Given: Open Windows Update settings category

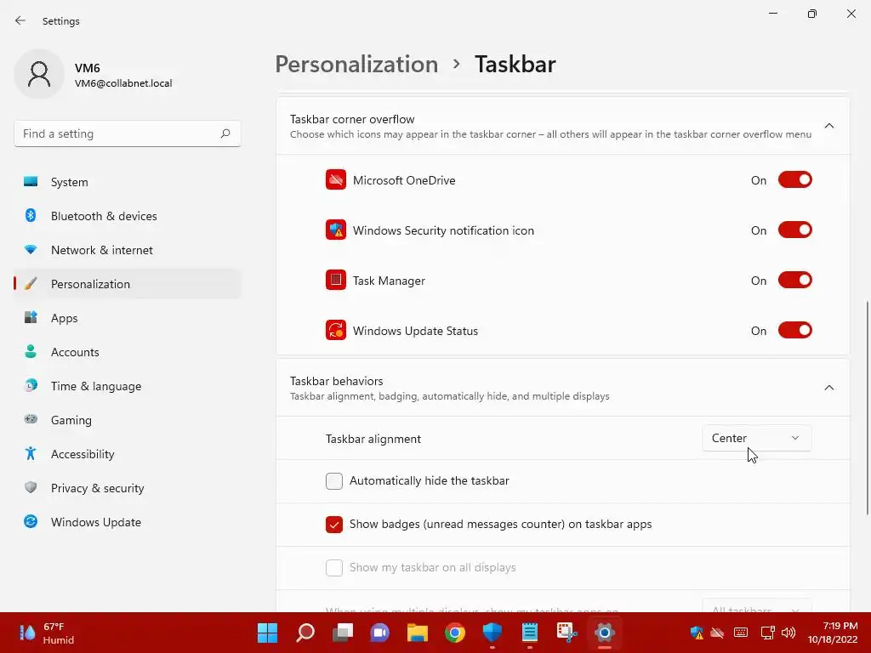Looking at the screenshot, I should click(128, 522).
